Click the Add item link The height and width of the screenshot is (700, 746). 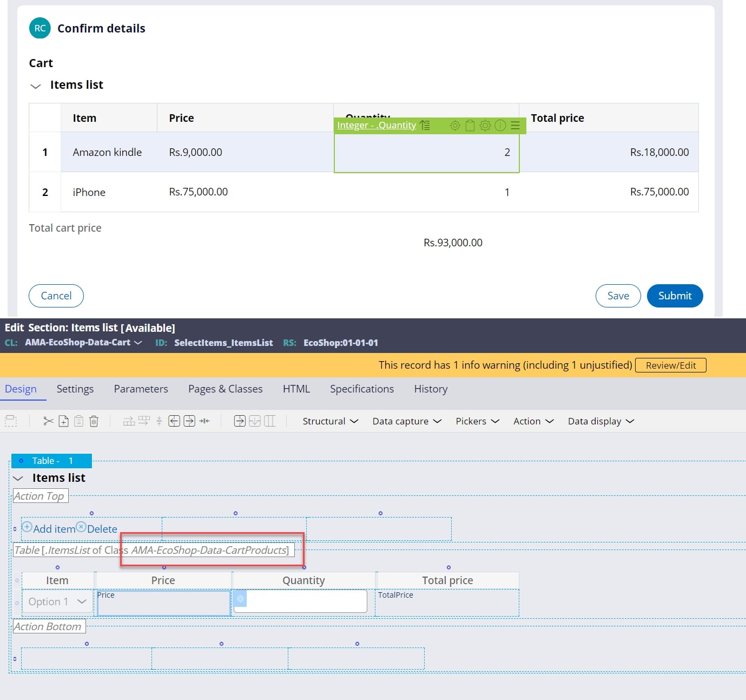click(54, 529)
